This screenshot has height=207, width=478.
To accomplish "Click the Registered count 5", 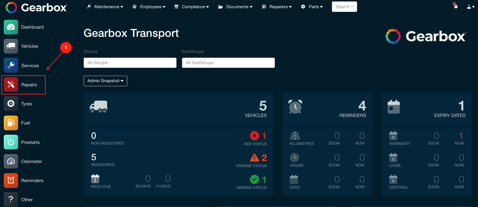I will pos(94,157).
